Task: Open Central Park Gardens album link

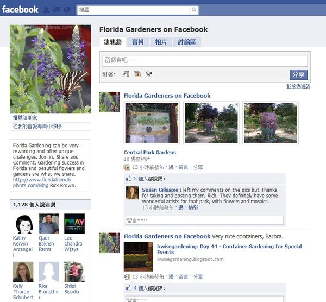Action: click(x=150, y=152)
